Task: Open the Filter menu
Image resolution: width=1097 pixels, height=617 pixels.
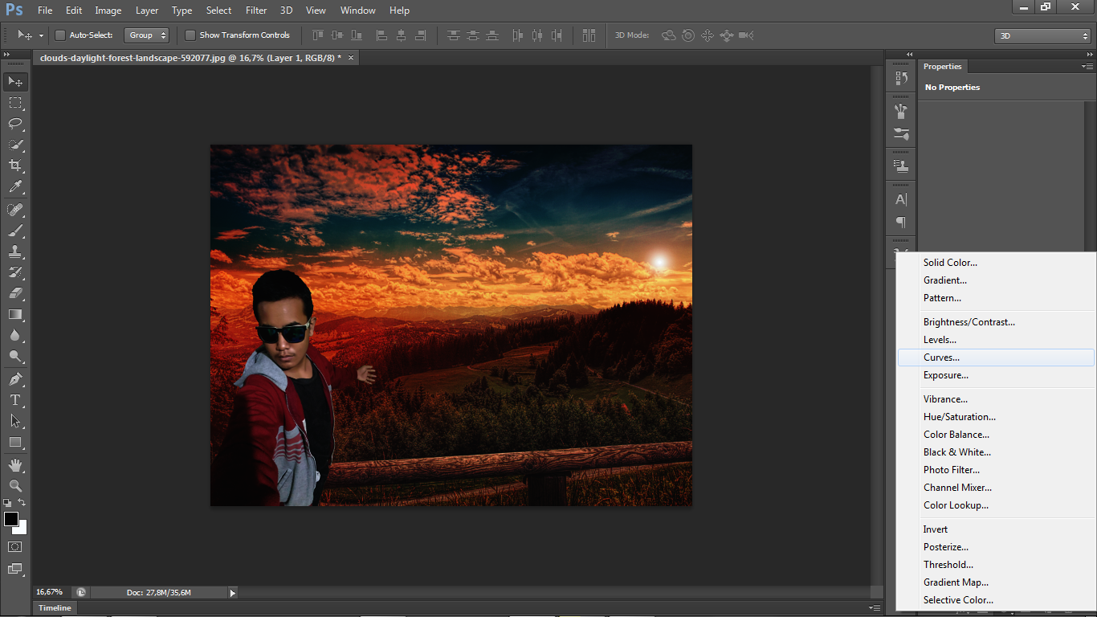Action: [x=256, y=10]
